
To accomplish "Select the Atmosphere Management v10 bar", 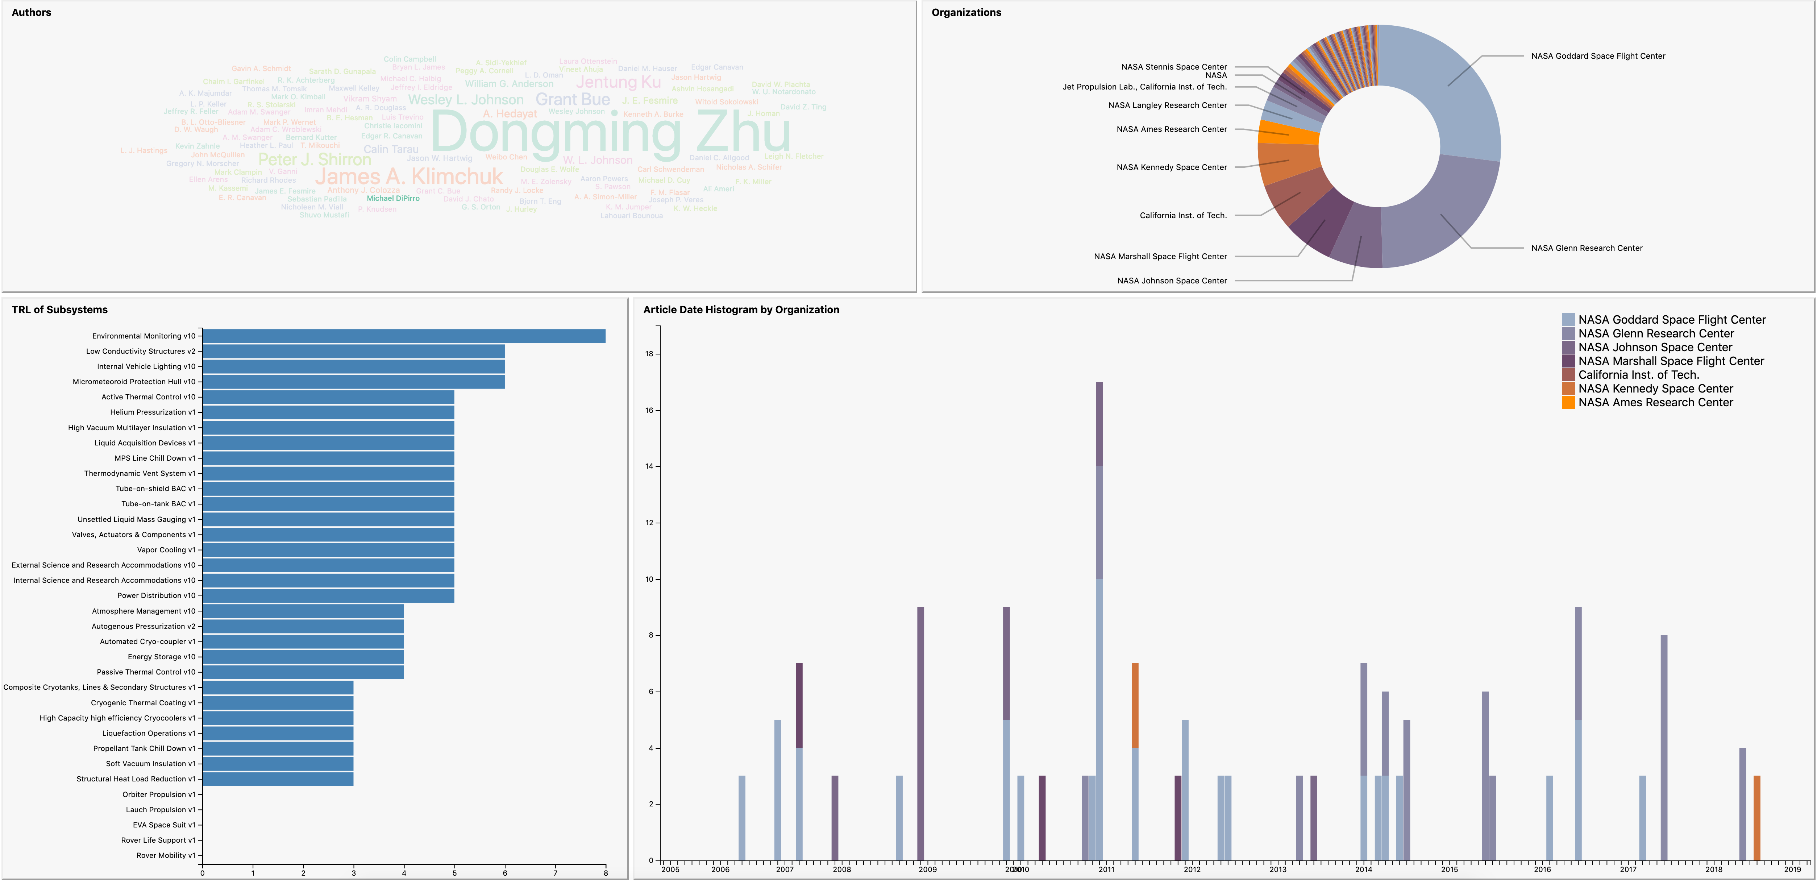I will click(x=303, y=611).
